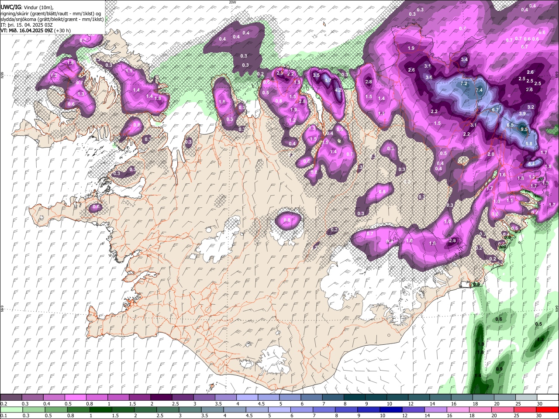Click the 0.9 rain value in green band

pyautogui.click(x=500, y=369)
